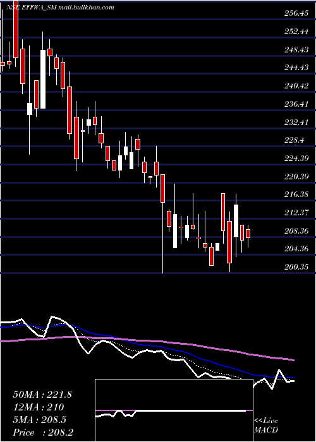Screen dimensions: 316x442
Task: Click the last red candlestick on the right
Action: [x=248, y=234]
